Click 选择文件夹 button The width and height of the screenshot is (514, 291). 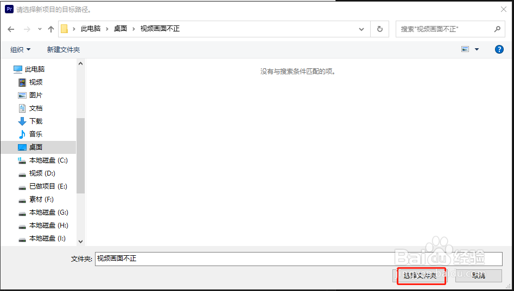coord(420,276)
